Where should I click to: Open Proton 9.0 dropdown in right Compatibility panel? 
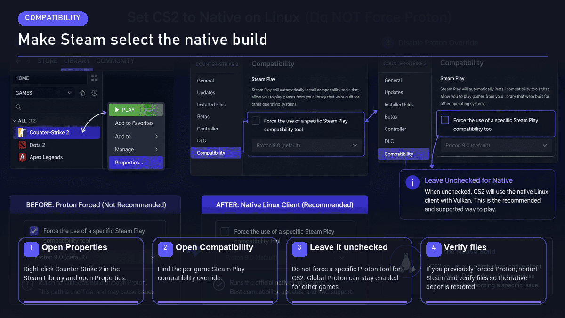coord(496,145)
